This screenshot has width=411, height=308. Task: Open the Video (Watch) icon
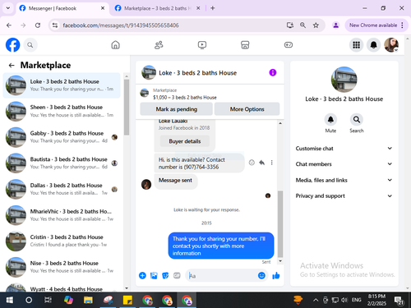202,45
